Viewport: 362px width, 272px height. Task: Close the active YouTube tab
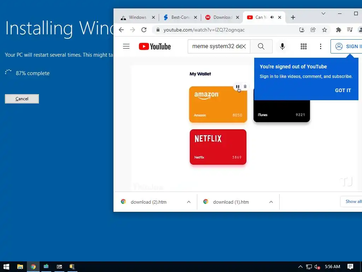[x=280, y=17]
